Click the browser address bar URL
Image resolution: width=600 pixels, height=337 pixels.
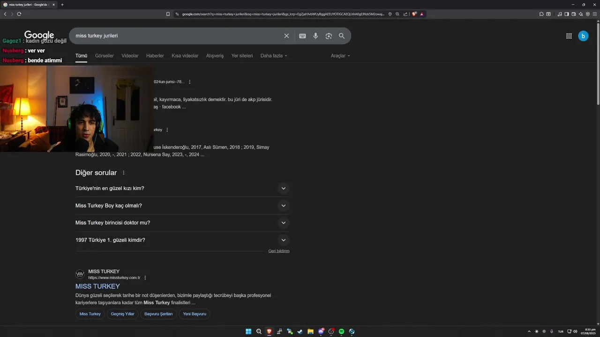[283, 14]
